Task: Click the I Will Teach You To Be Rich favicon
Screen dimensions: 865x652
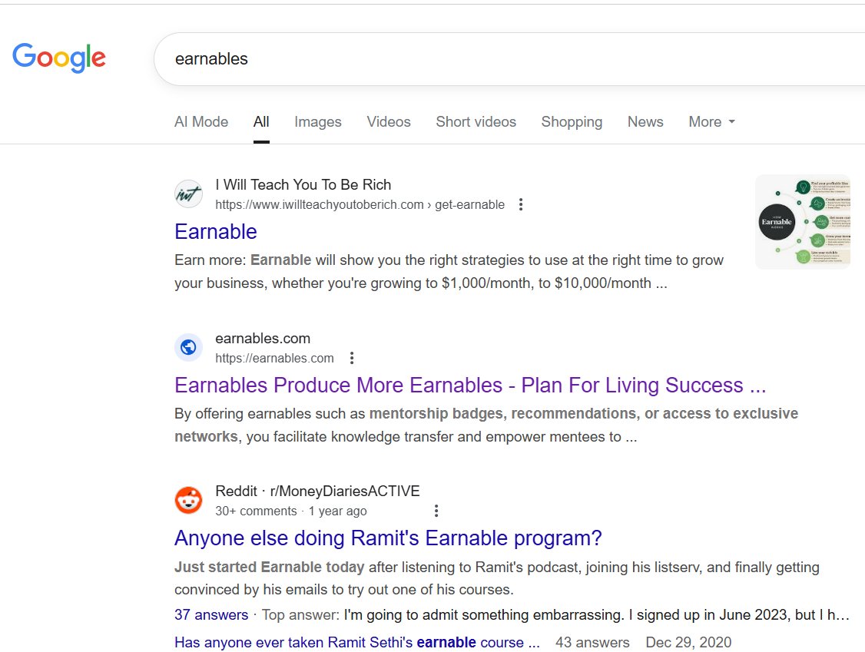Action: [189, 194]
